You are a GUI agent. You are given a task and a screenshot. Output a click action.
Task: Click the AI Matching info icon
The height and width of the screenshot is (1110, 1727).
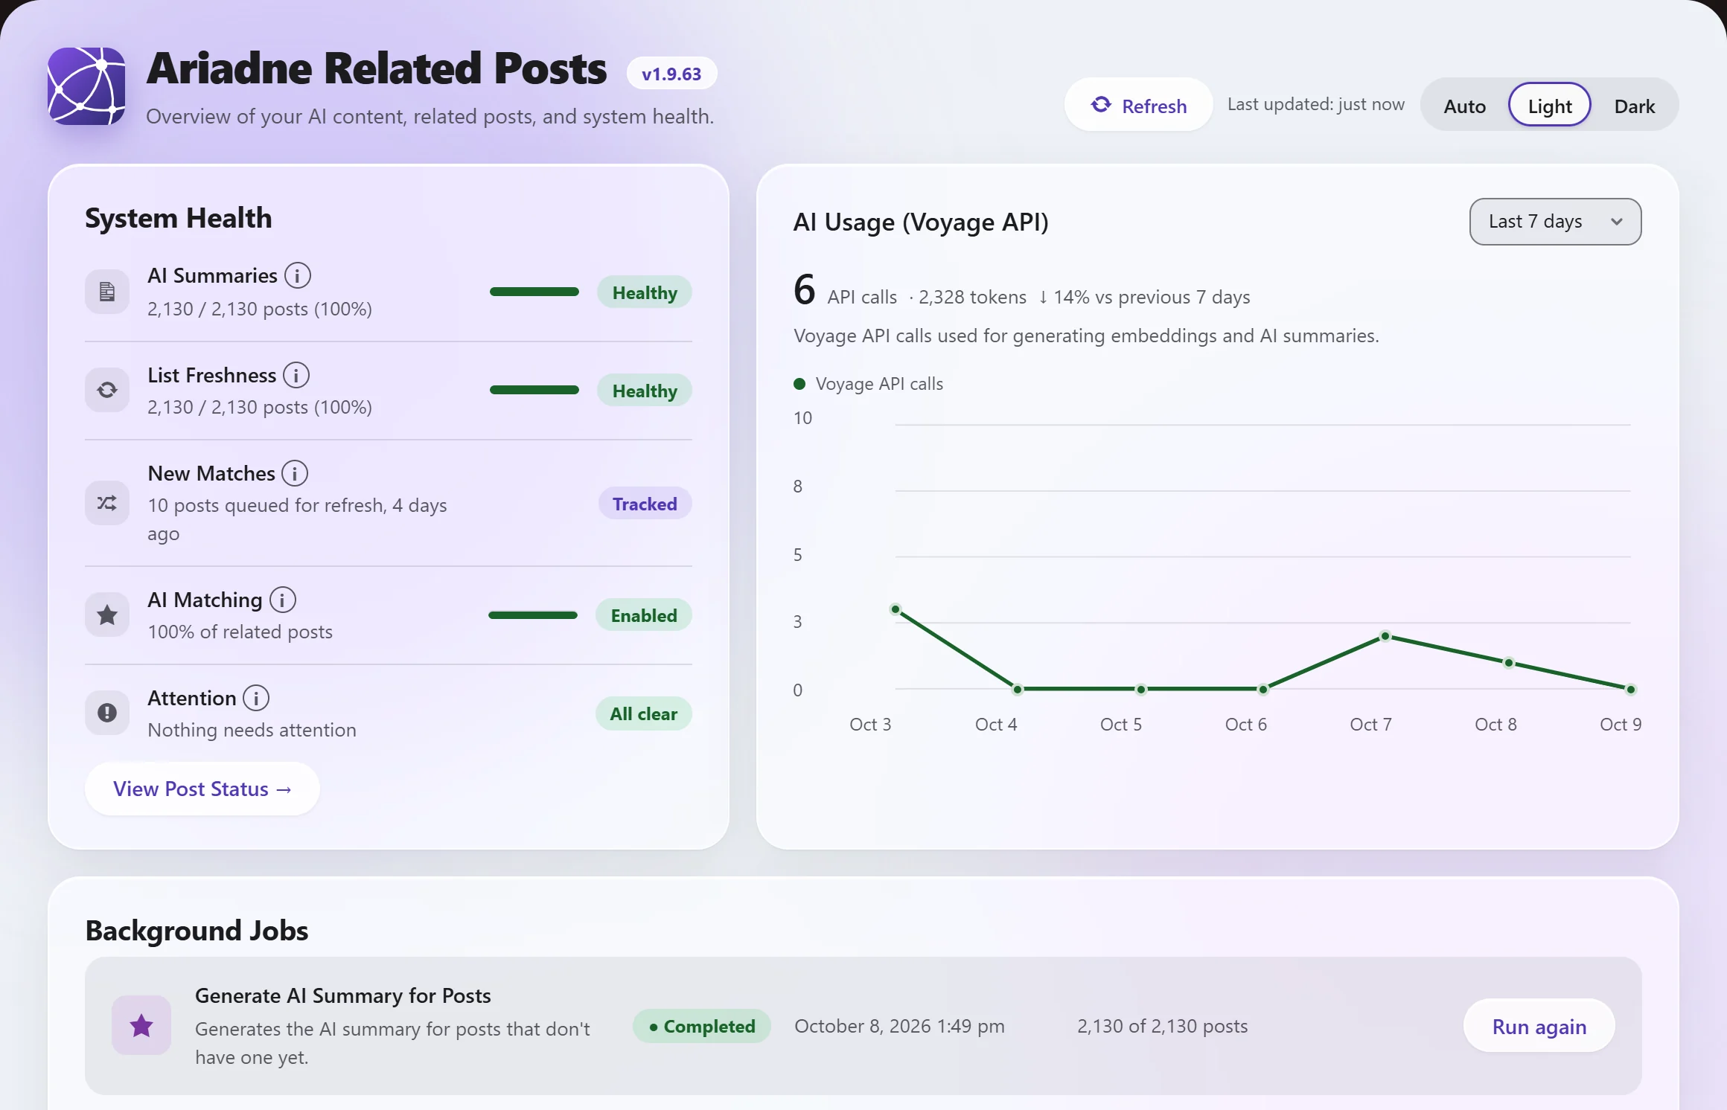tap(283, 600)
